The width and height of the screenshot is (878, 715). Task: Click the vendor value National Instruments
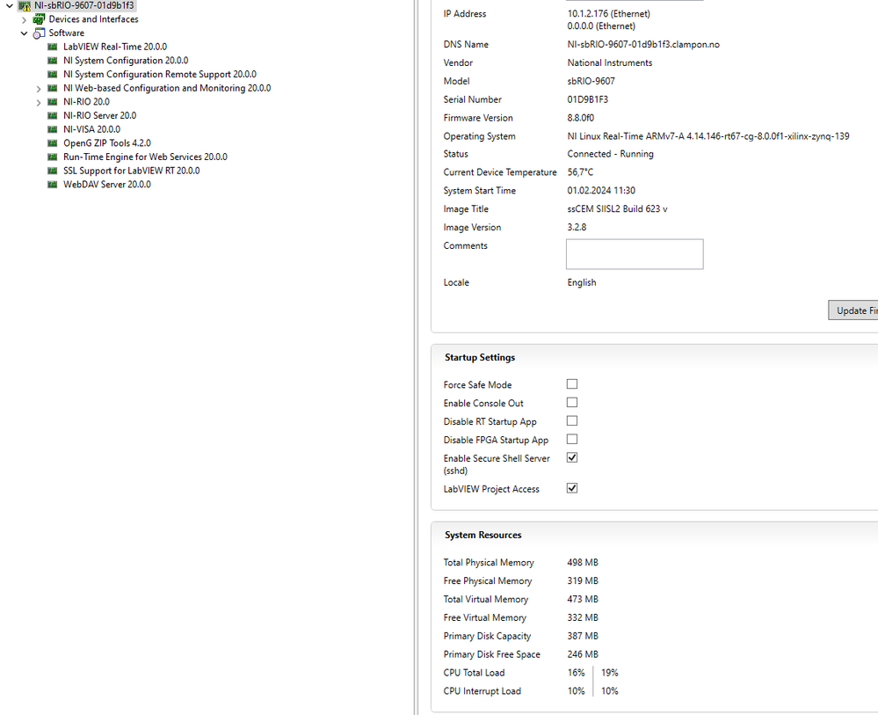coord(610,62)
